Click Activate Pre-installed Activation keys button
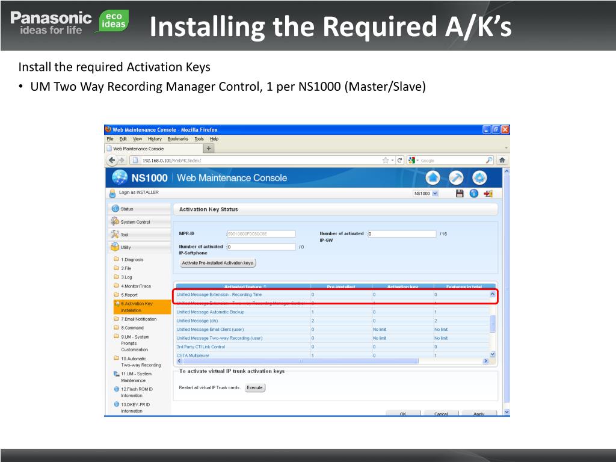This screenshot has height=462, width=616. coord(218,263)
